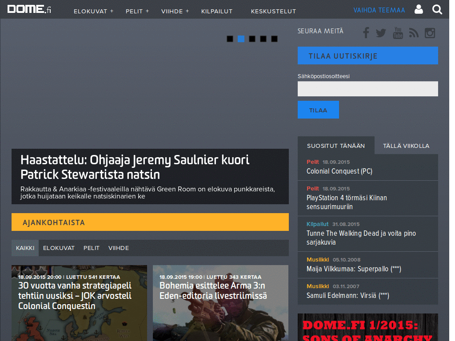455x341 pixels.
Task: Click the AJANKOHTAISTA section header
Action: coord(150,222)
